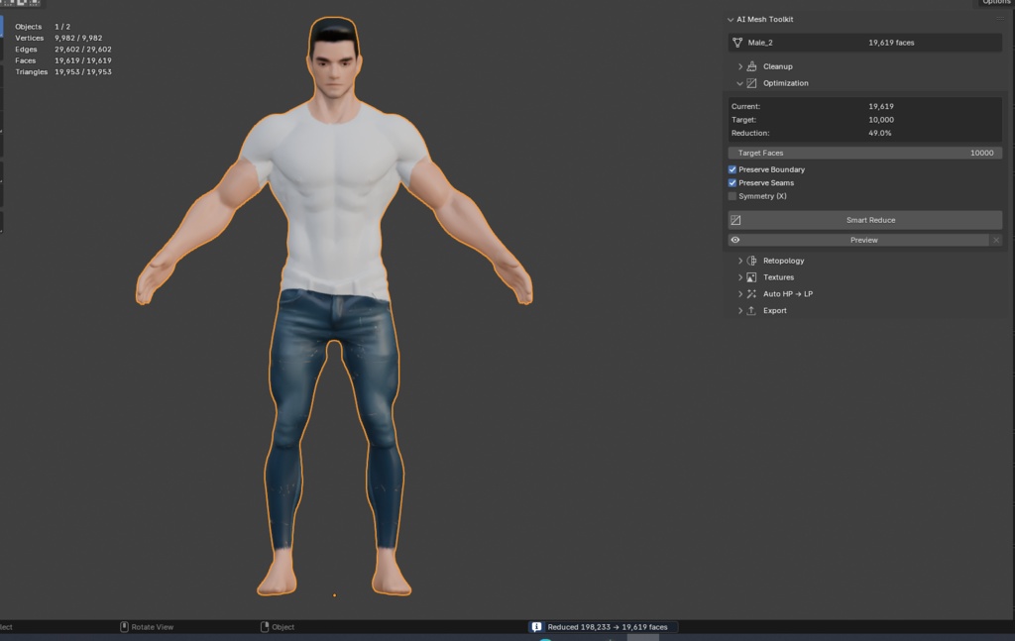Click the Current: 19,619 value
1015x641 pixels.
[x=881, y=106]
